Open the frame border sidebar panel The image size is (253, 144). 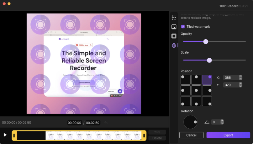click(x=174, y=36)
